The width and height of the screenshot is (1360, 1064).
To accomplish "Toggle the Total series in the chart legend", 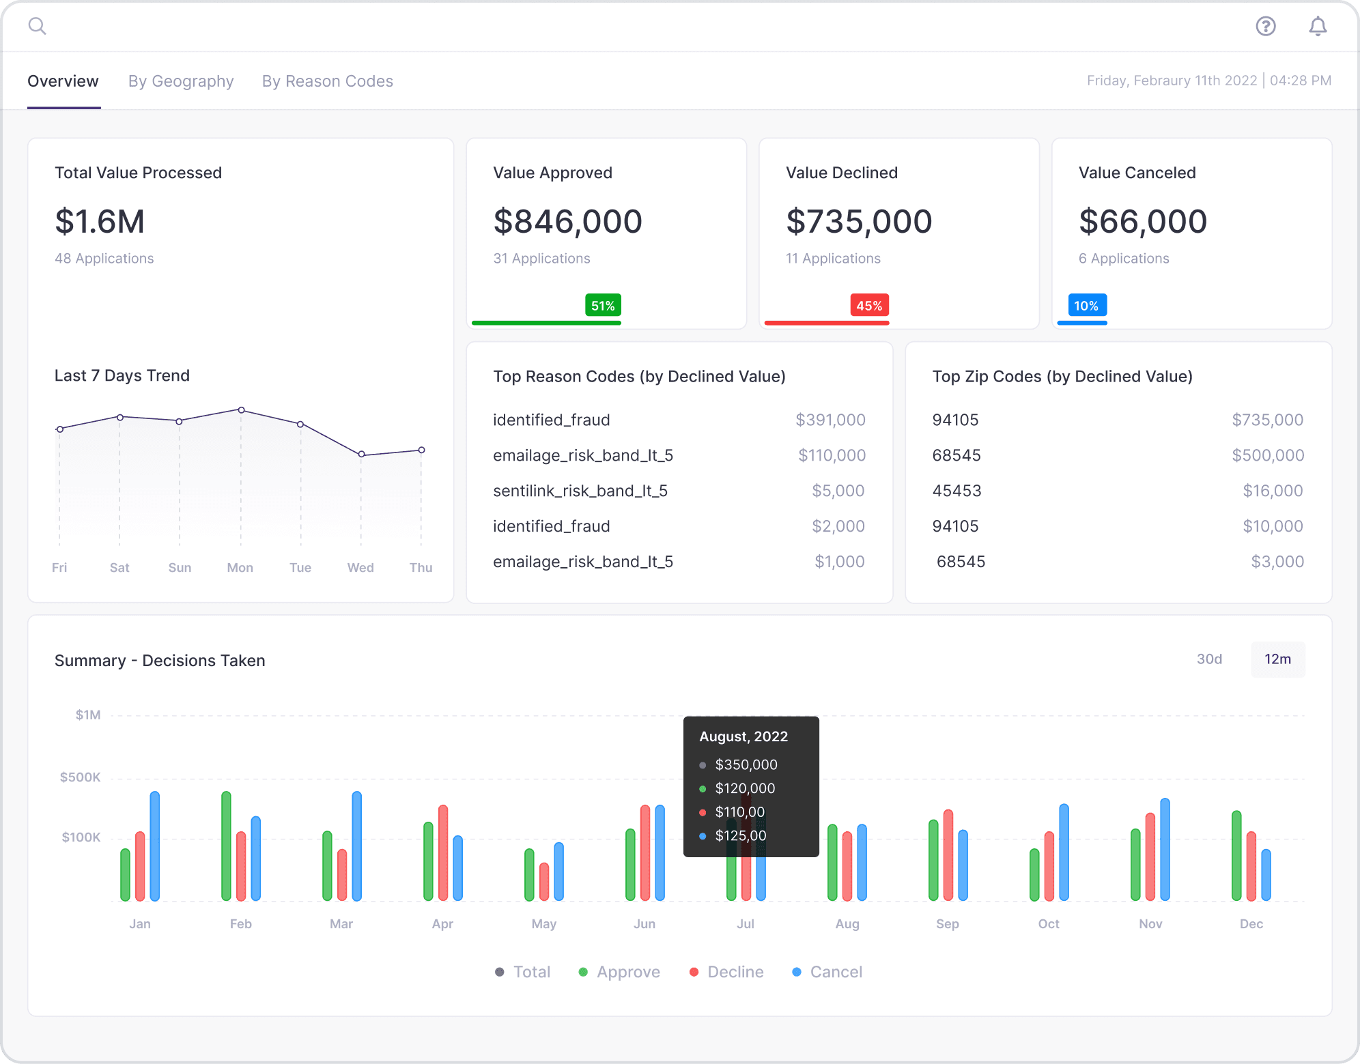I will 523,971.
